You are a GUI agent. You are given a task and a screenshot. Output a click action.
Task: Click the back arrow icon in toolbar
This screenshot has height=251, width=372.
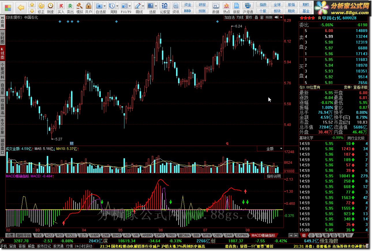pos(21,7)
